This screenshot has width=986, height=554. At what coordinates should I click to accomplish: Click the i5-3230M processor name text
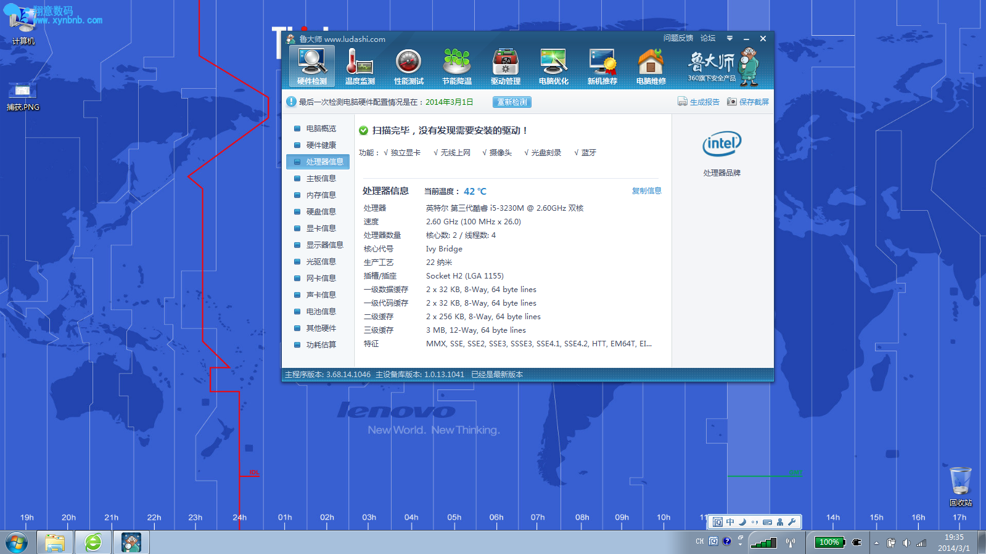pos(504,208)
